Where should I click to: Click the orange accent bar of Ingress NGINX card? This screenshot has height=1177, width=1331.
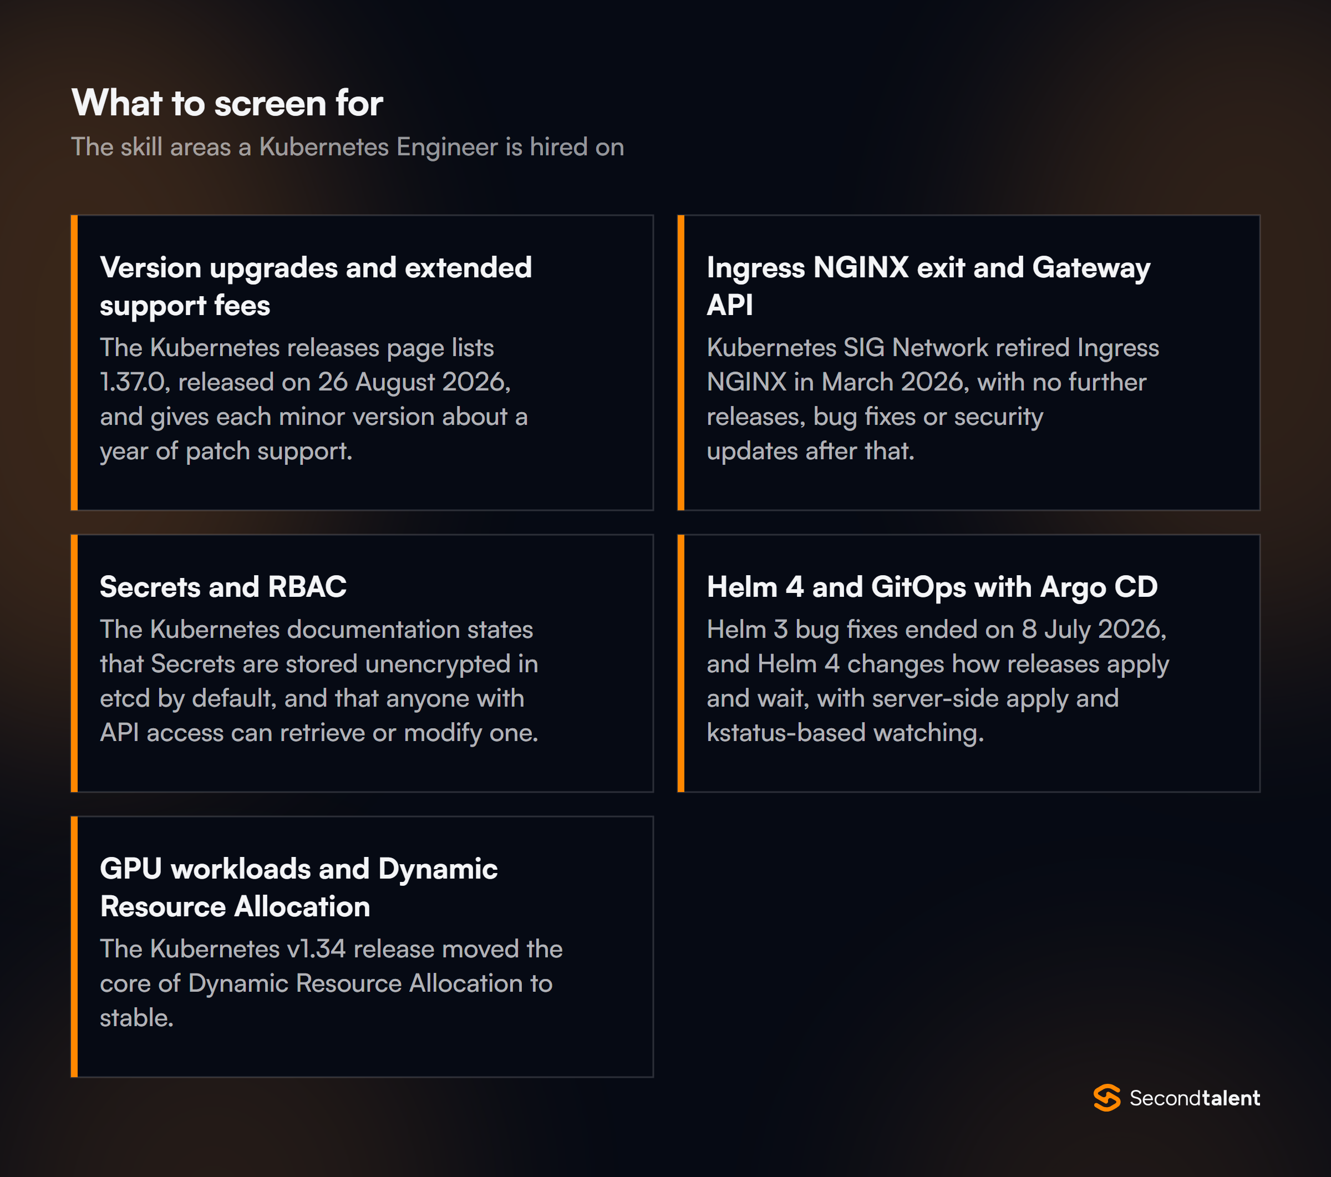(681, 363)
